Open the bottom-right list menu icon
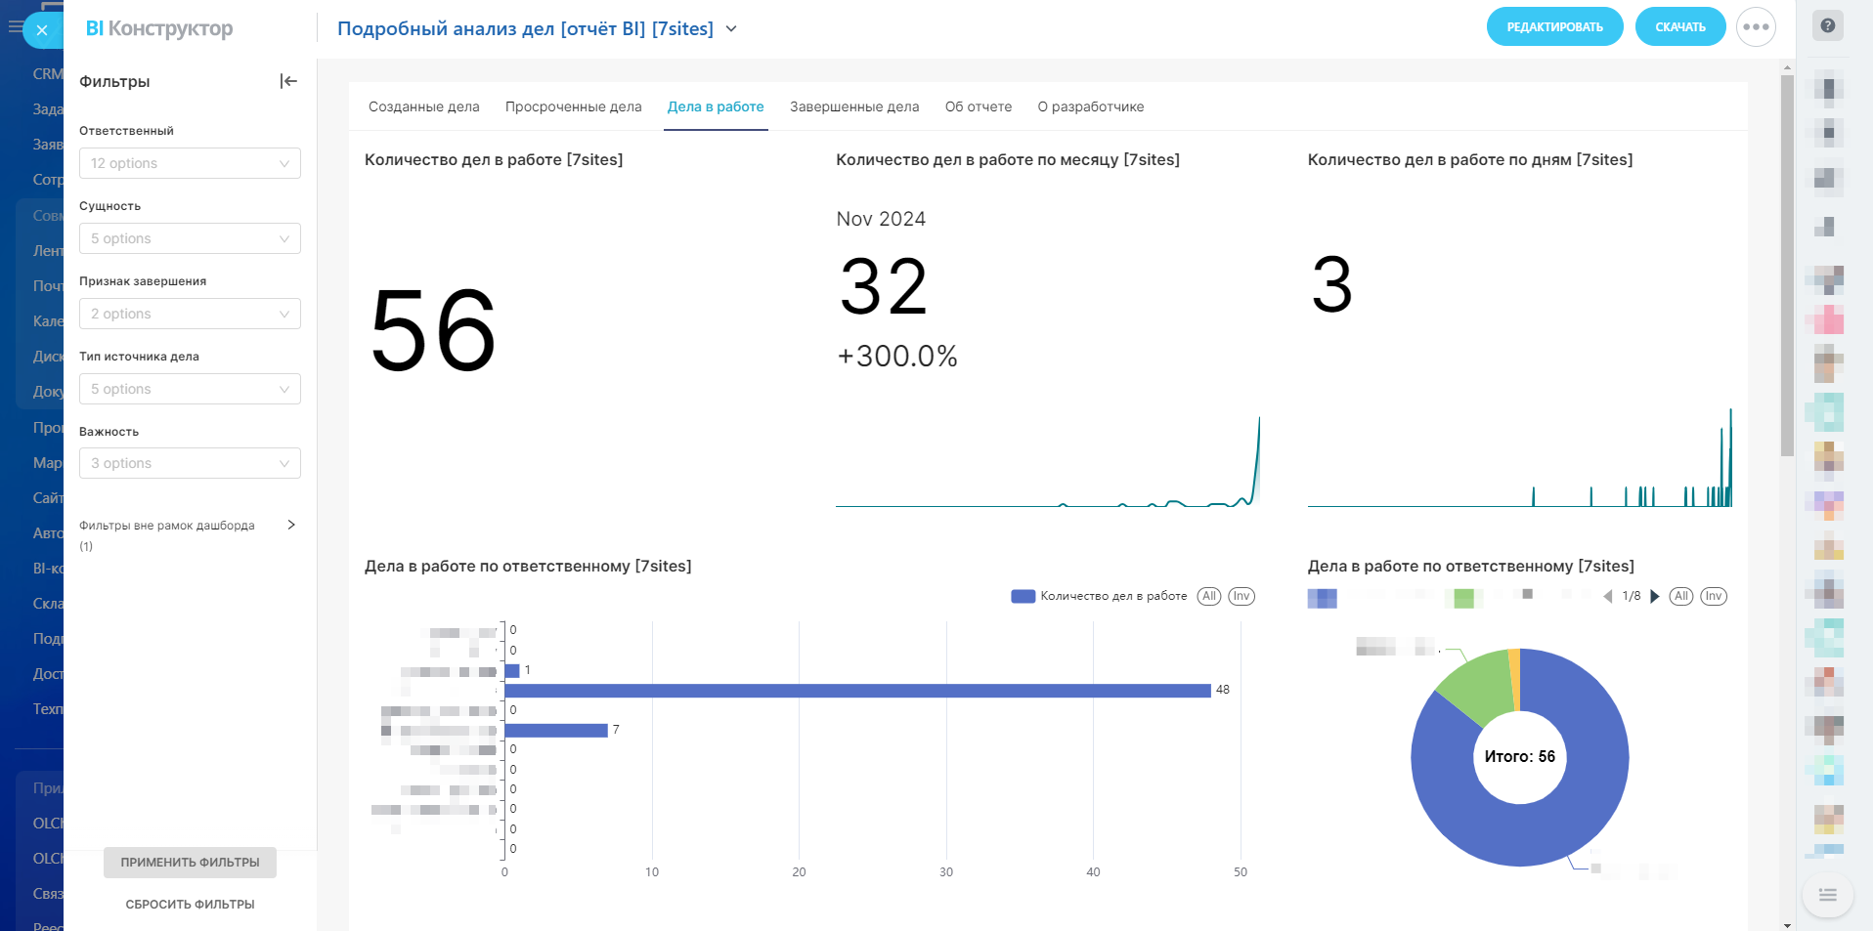Image resolution: width=1873 pixels, height=931 pixels. point(1827,895)
